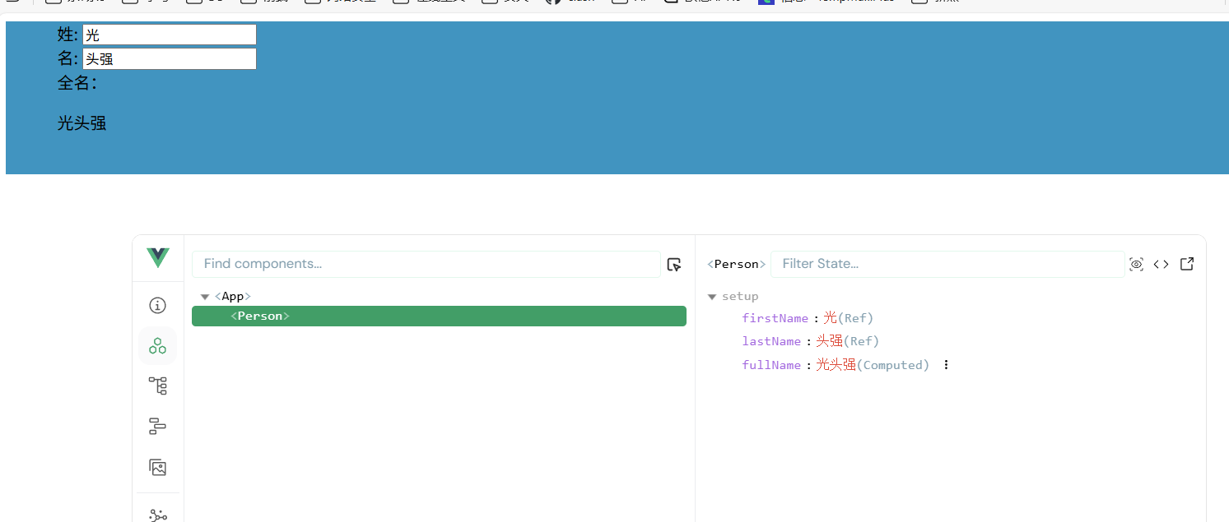The height and width of the screenshot is (522, 1229).
Task: Click the 名 input containing 头强
Action: (x=169, y=58)
